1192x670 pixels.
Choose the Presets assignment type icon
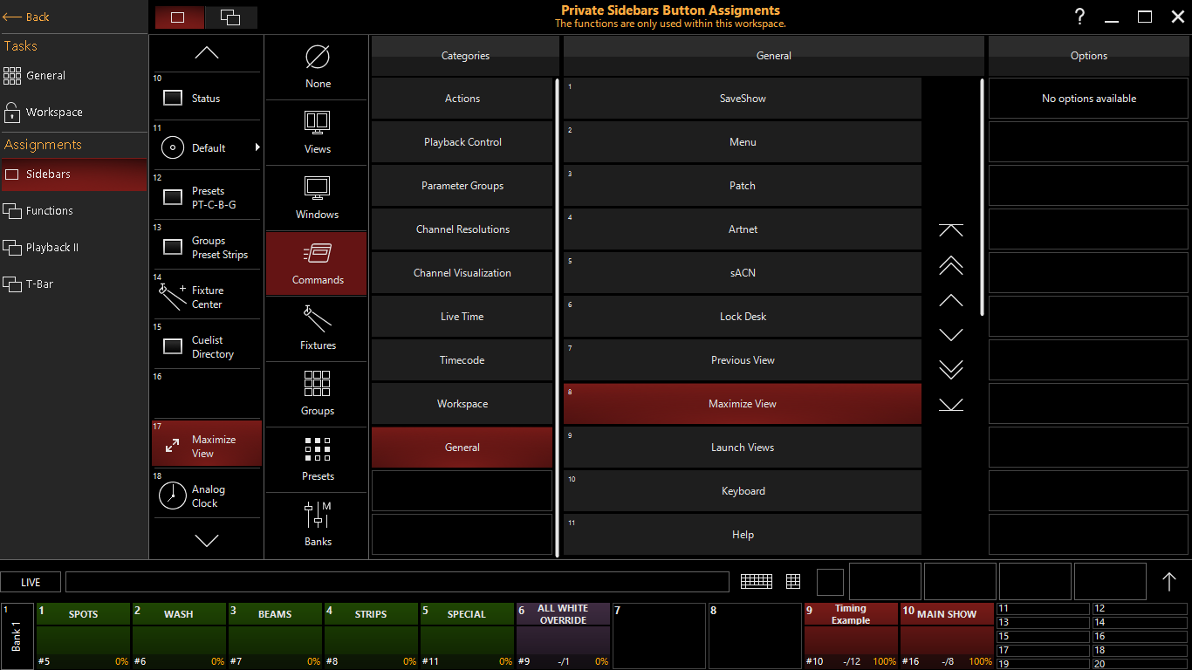coord(317,450)
